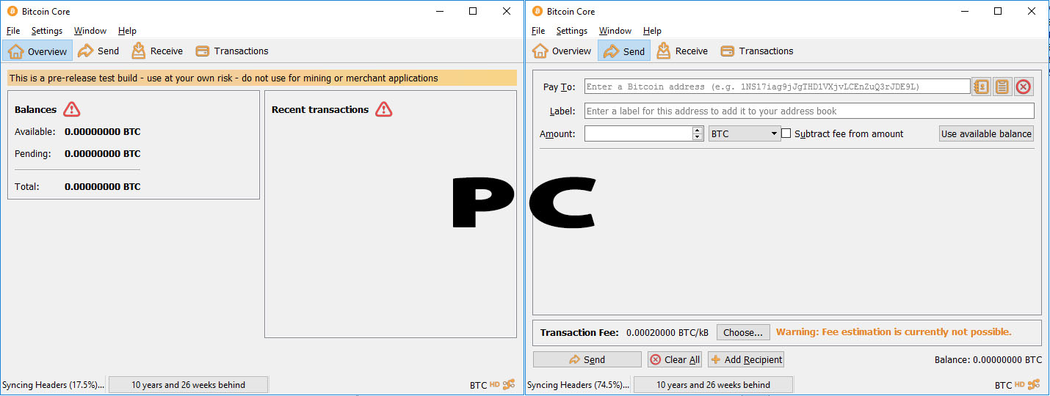
Task: Click Pending balance value in Overview
Action: 102,154
